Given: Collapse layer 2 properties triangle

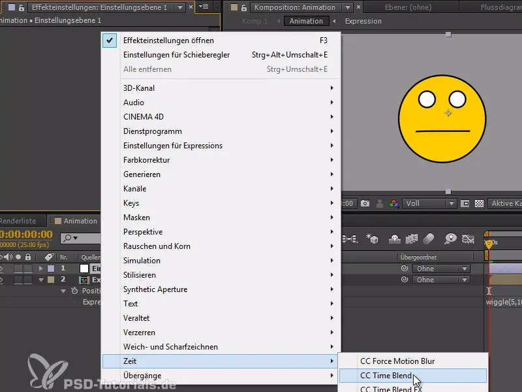Looking at the screenshot, I should click(41, 280).
